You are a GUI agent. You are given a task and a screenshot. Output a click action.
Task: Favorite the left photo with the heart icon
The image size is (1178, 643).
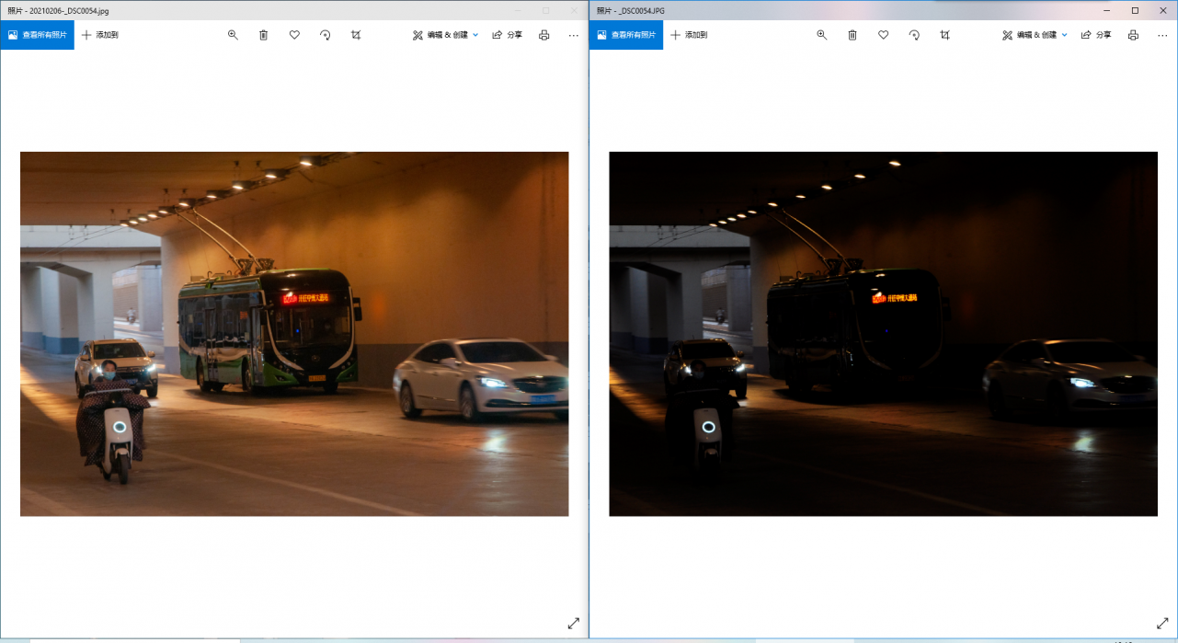294,35
